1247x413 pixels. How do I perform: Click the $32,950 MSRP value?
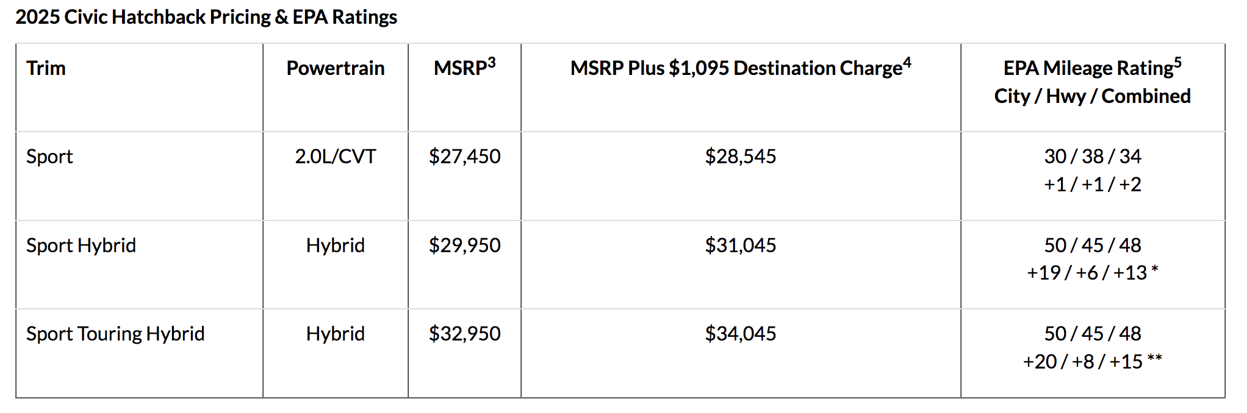[464, 334]
